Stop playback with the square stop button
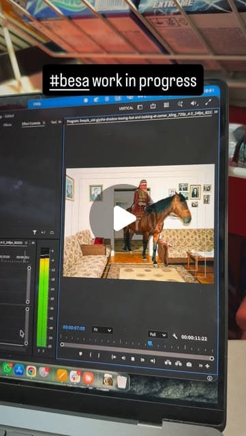 133,359
